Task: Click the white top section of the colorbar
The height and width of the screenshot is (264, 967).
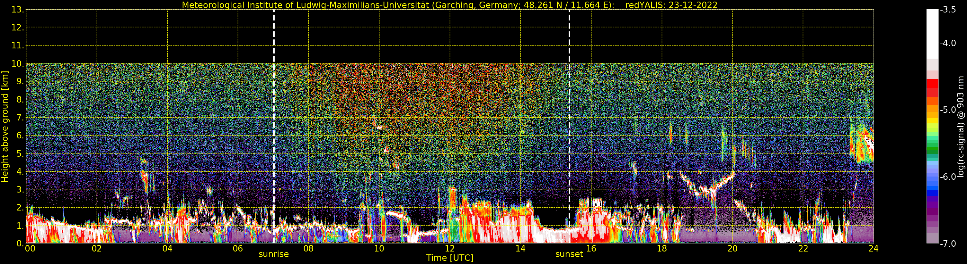Action: 932,34
